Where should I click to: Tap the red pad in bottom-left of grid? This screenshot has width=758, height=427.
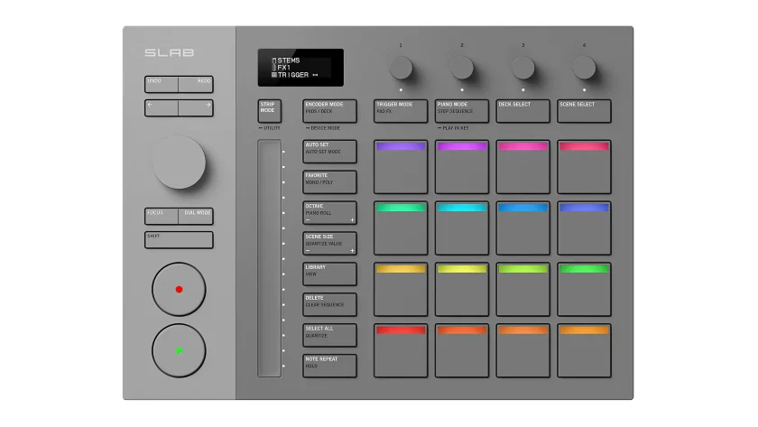[x=401, y=351]
